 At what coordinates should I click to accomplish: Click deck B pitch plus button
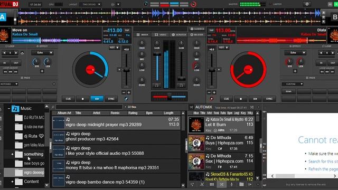214,92
